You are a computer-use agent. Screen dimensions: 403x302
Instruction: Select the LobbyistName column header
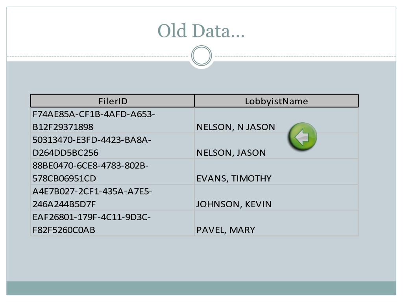(x=276, y=101)
